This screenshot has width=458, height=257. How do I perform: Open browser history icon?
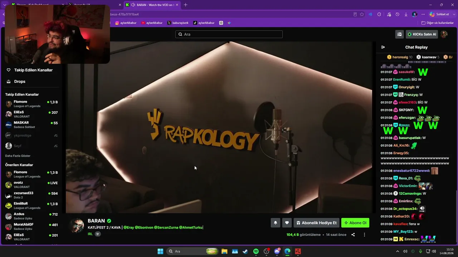[x=398, y=14]
